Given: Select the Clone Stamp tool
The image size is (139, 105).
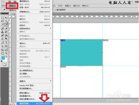Looking at the screenshot, I should click(2, 32).
